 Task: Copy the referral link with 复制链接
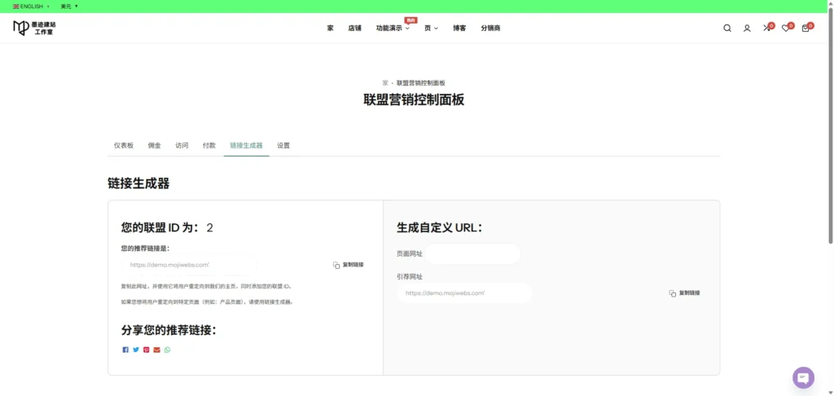tap(349, 265)
